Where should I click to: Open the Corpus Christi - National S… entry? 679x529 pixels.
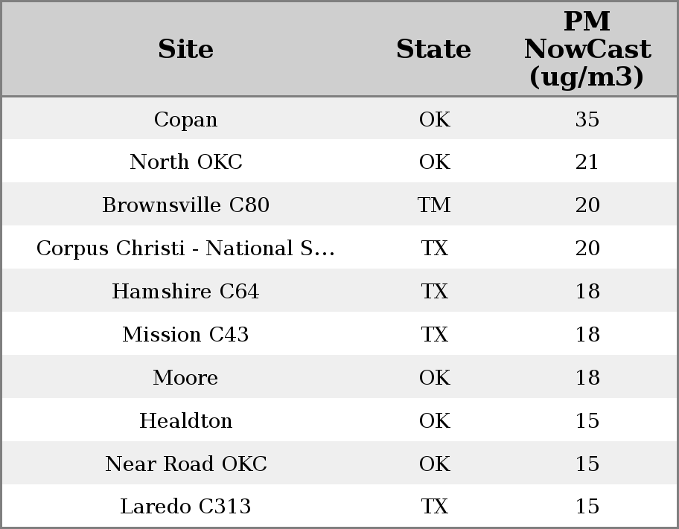click(x=185, y=249)
